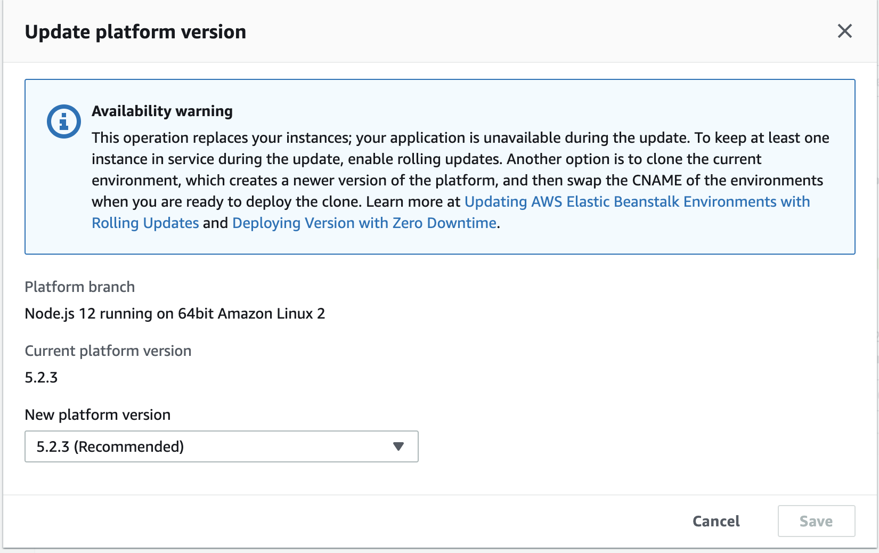The image size is (879, 553).
Task: Select the Platform branch label
Action: click(79, 287)
